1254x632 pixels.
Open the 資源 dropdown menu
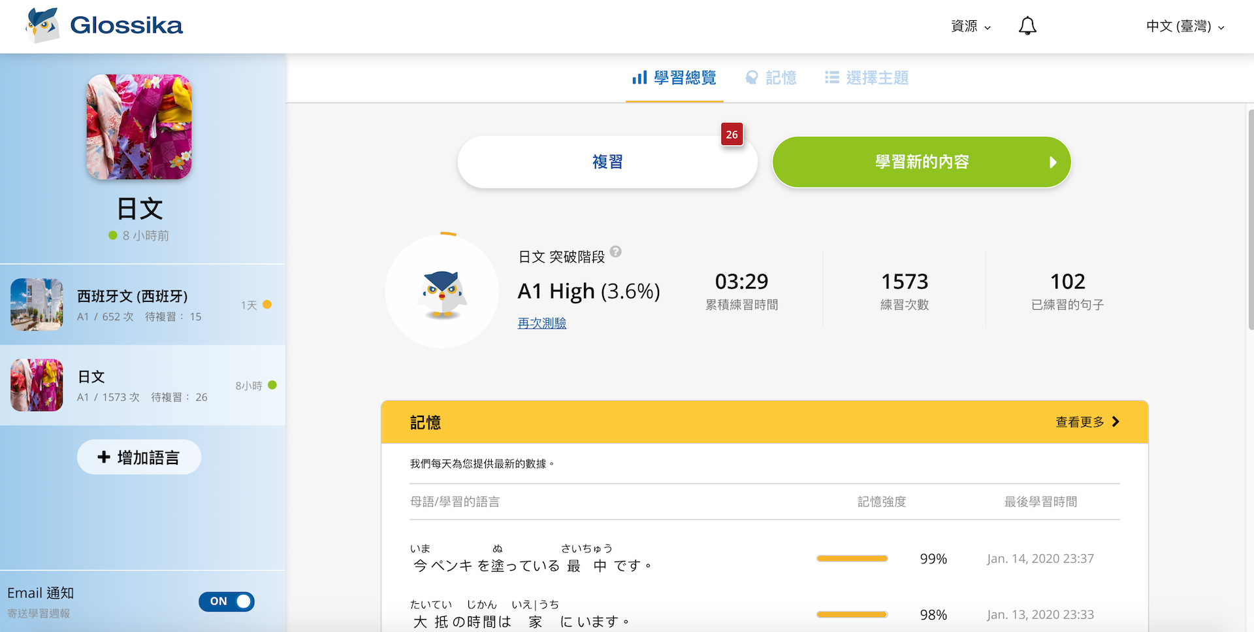click(971, 26)
